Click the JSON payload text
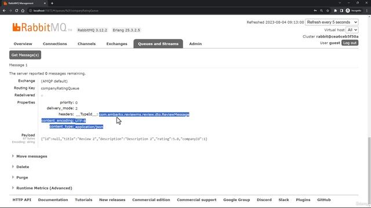Image resolution: width=371 pixels, height=208 pixels. (124, 139)
